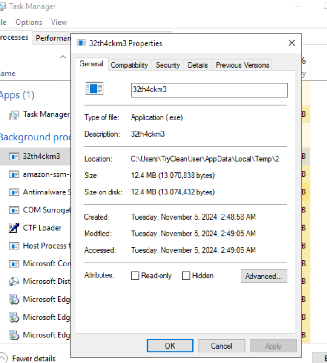Click the Task Manager app icon in Apps list
Viewport: 327px width, 363px height.
(x=14, y=115)
